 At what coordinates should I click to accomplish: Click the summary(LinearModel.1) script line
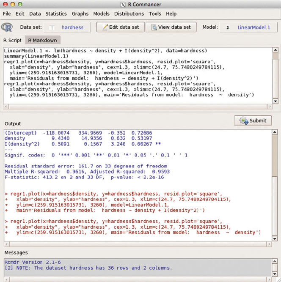tap(36, 56)
